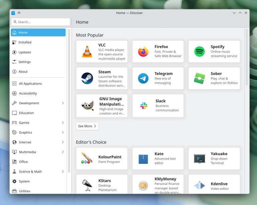Click the Kdenlive video editor icon

199,185
